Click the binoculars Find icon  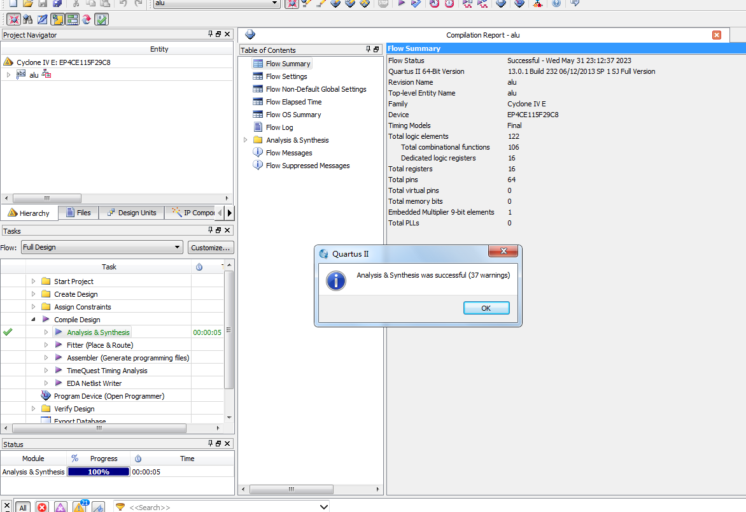[x=27, y=20]
